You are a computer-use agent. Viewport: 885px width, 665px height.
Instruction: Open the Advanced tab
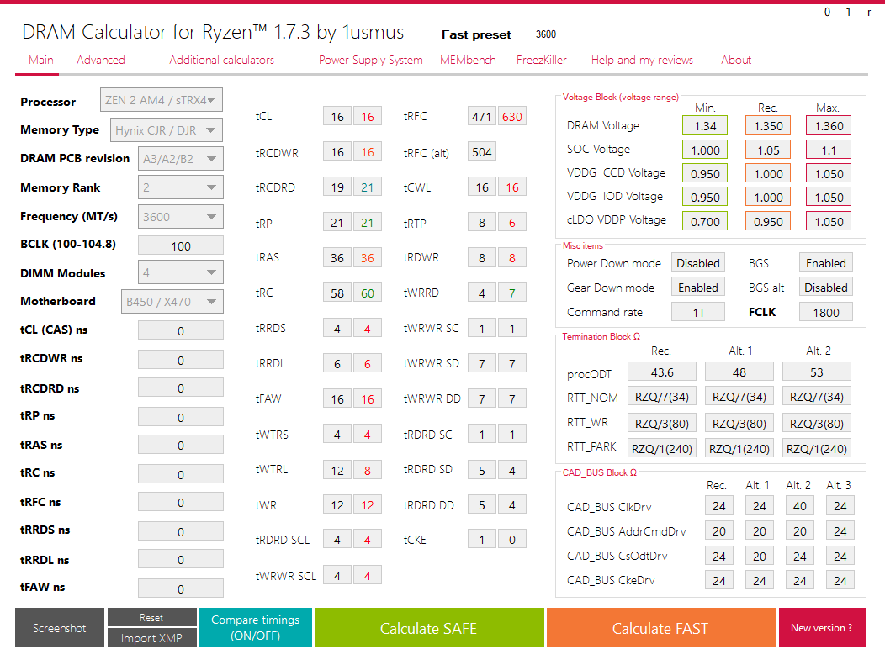point(101,60)
